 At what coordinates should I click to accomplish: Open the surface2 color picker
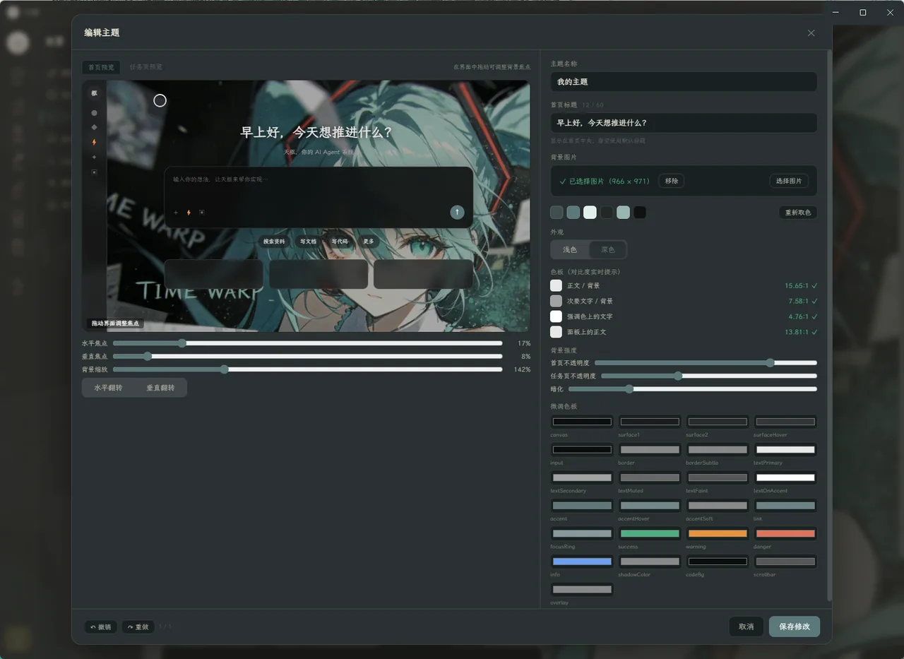point(718,422)
